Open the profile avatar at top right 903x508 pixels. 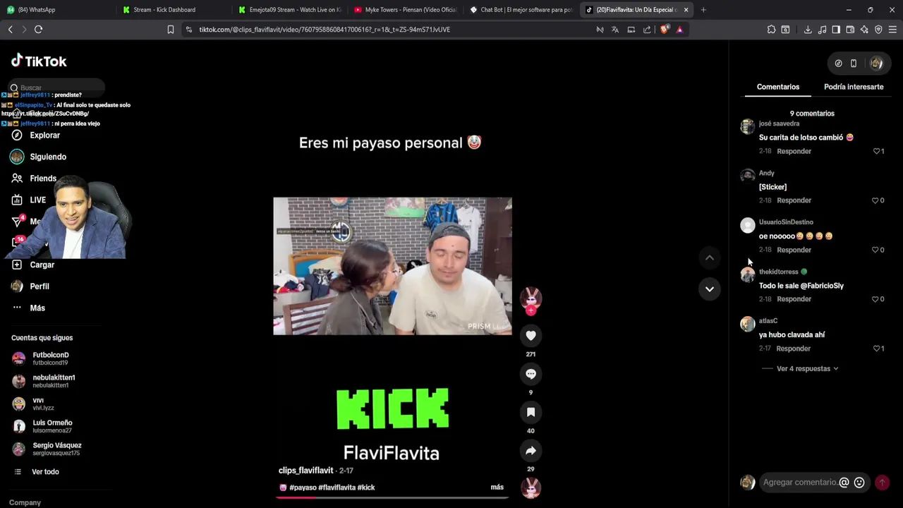click(x=876, y=64)
